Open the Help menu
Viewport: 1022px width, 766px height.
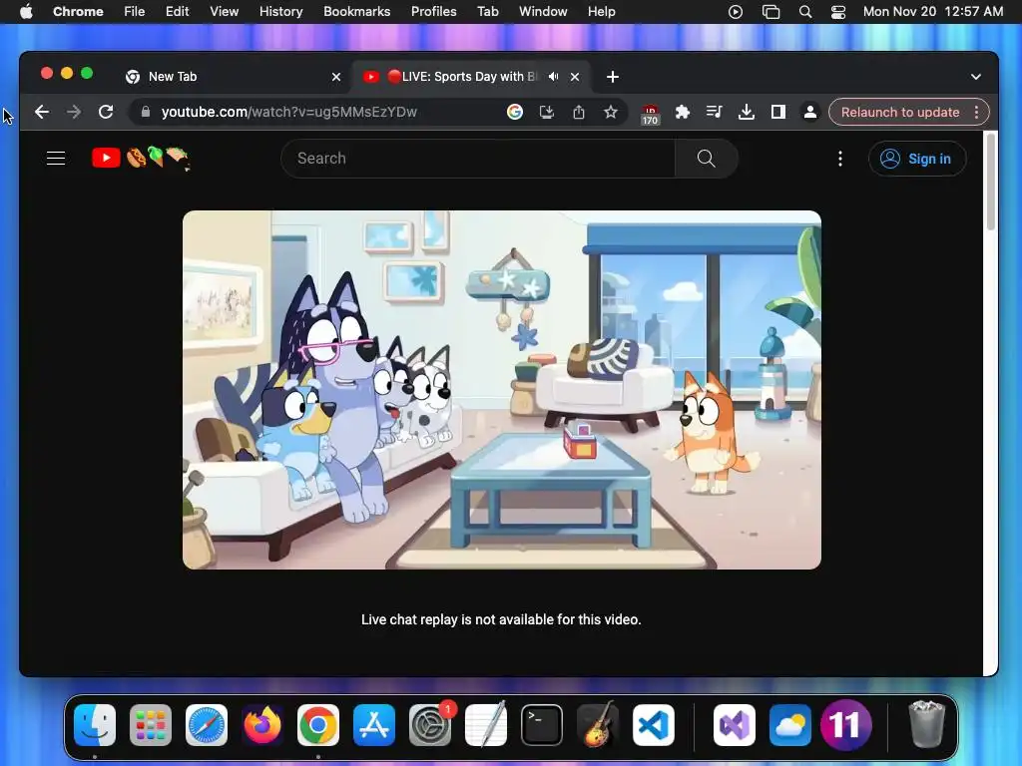tap(601, 12)
